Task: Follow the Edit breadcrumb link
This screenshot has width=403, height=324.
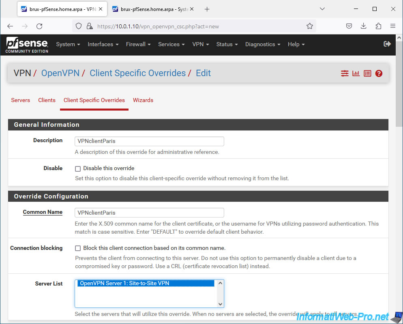Action: [203, 73]
